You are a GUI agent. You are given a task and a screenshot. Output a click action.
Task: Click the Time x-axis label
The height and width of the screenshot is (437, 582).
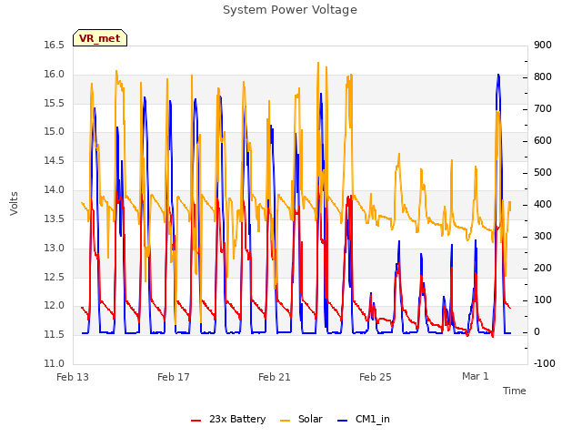[x=515, y=391]
